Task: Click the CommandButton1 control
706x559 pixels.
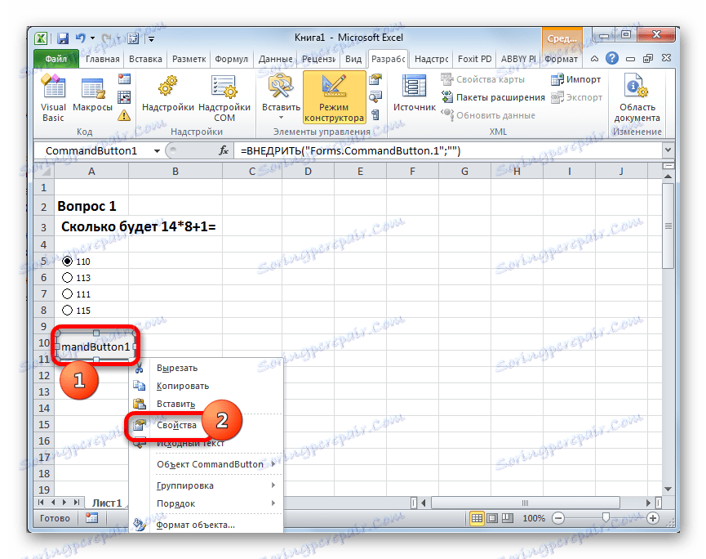Action: tap(95, 347)
